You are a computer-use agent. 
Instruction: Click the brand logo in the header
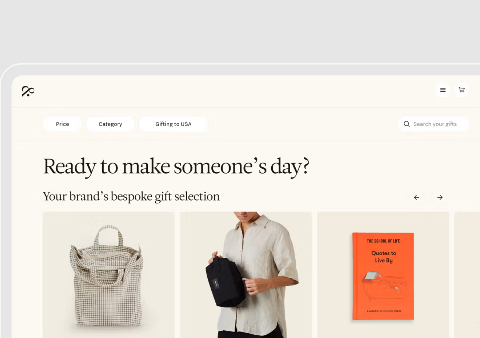28,91
